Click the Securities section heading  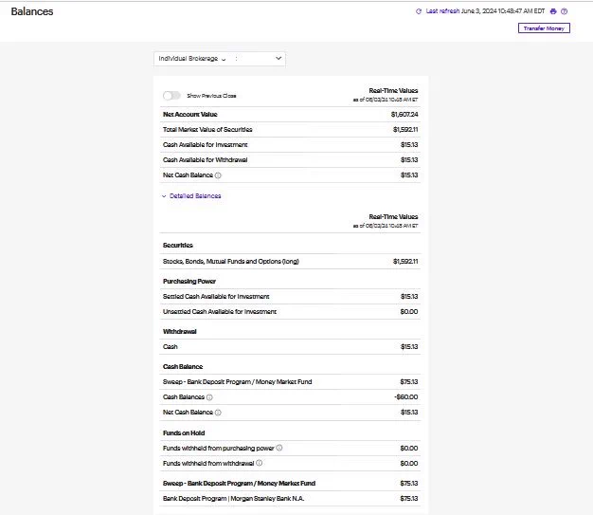178,246
